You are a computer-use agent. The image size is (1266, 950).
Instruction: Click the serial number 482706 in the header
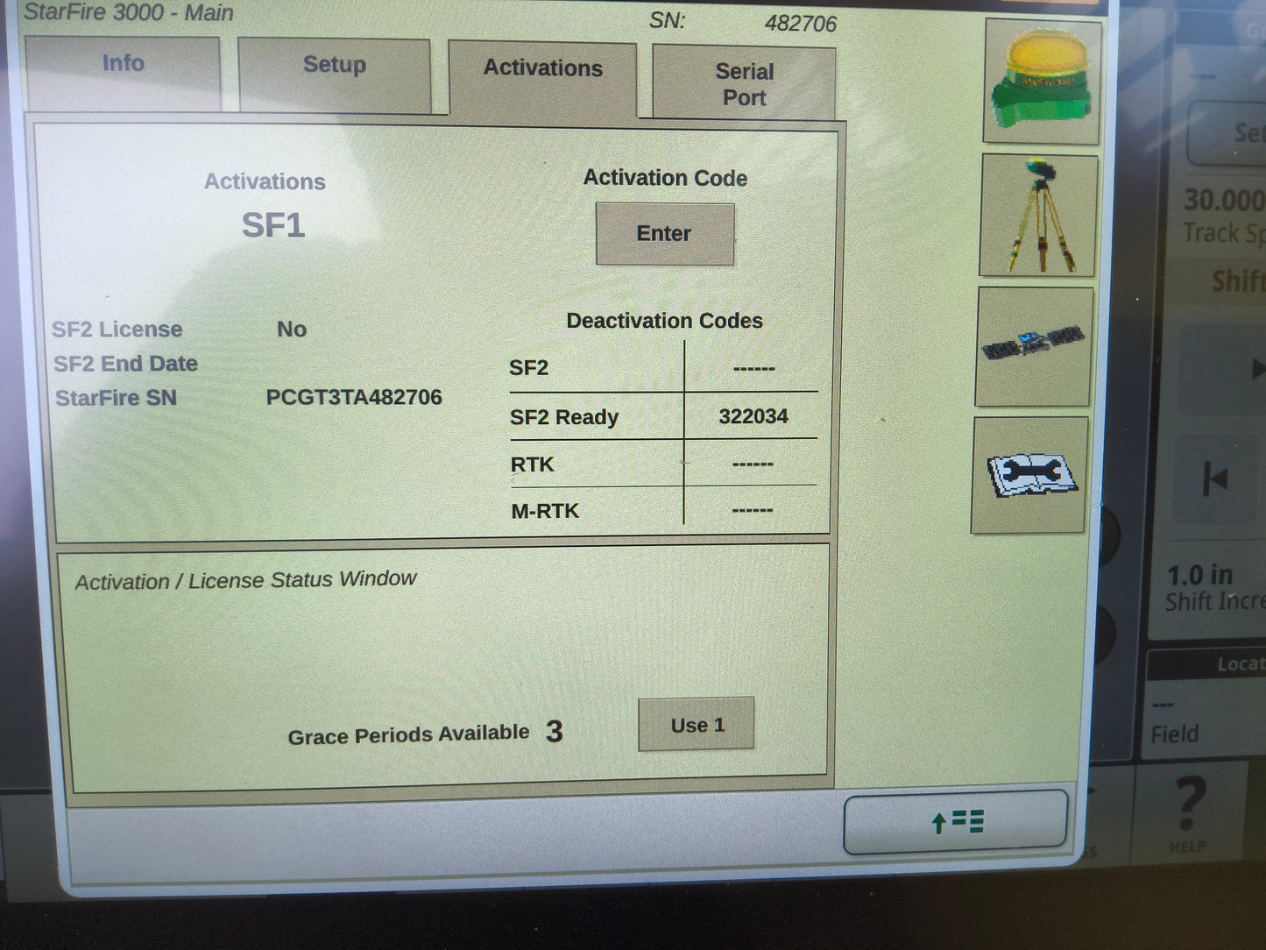pyautogui.click(x=801, y=24)
